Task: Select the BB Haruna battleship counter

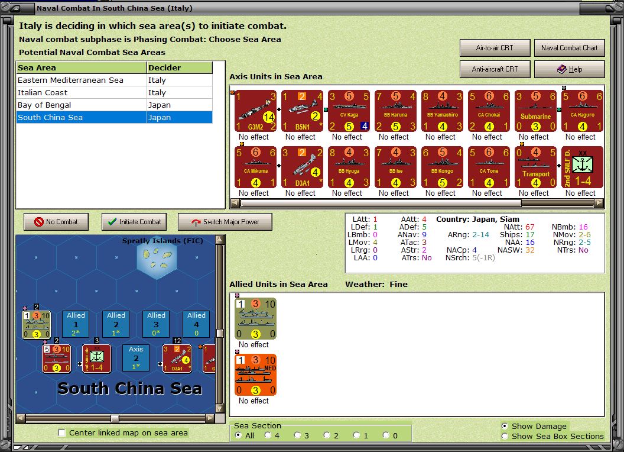Action: [395, 111]
